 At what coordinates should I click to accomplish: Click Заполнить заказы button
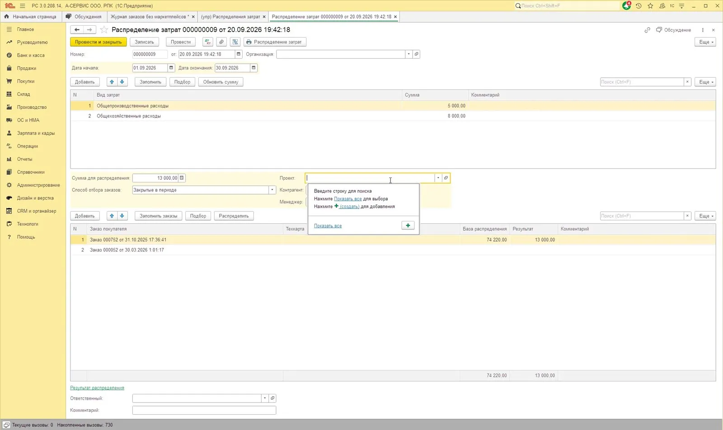pos(158,216)
